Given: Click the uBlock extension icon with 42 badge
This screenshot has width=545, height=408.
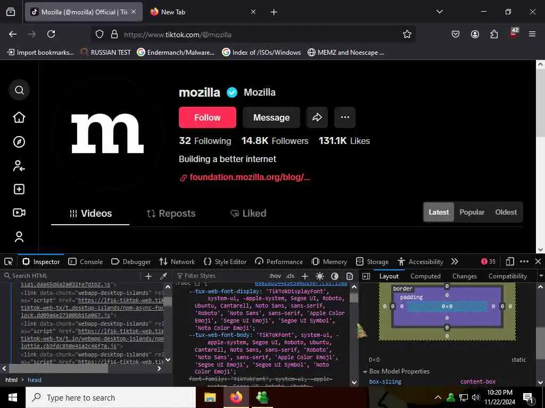Looking at the screenshot, I should point(514,33).
